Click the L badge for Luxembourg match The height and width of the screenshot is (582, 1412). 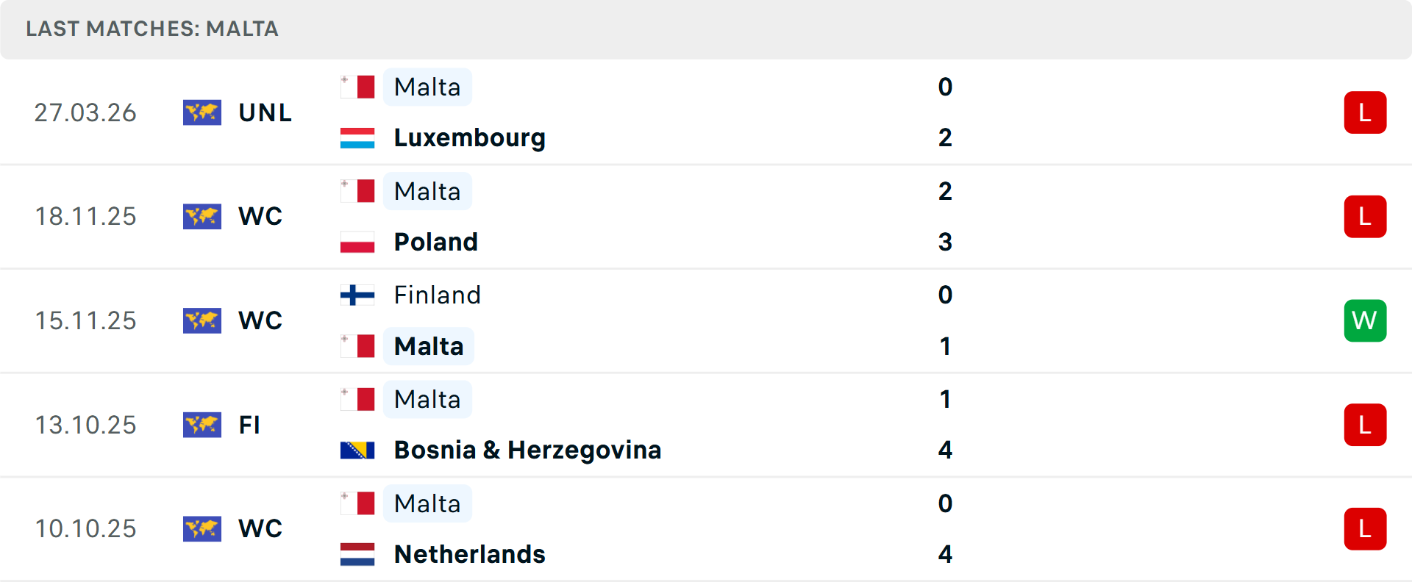pos(1365,112)
